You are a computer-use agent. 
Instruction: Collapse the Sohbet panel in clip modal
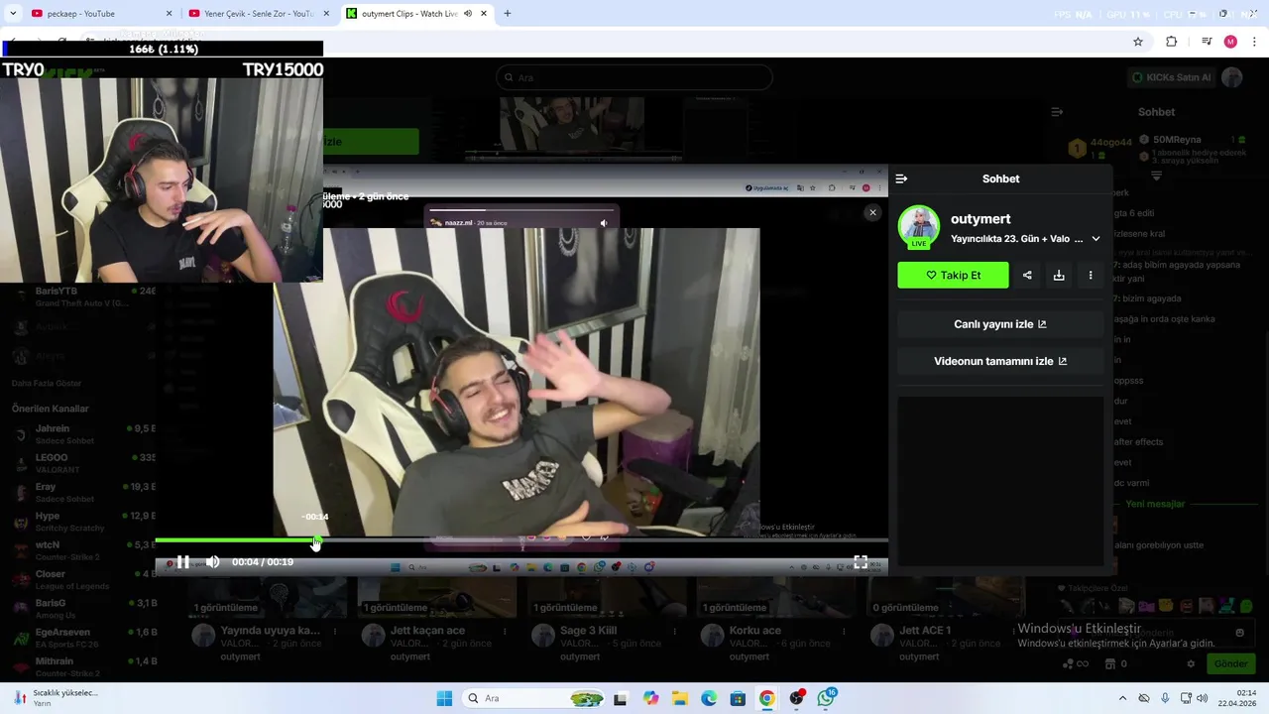point(901,178)
